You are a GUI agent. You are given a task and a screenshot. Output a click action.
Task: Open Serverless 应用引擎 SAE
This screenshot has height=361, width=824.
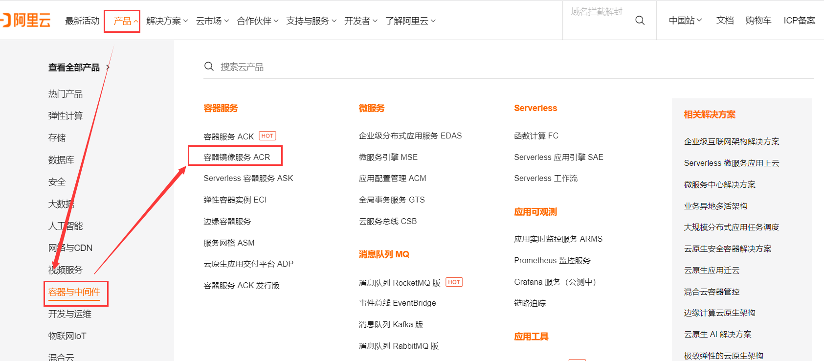(x=558, y=158)
